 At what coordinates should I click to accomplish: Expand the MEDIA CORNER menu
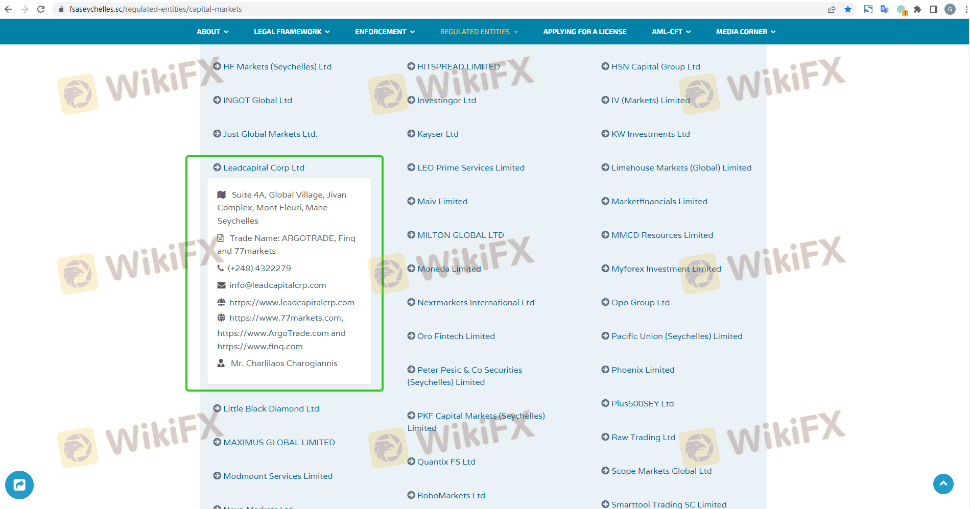pyautogui.click(x=745, y=32)
